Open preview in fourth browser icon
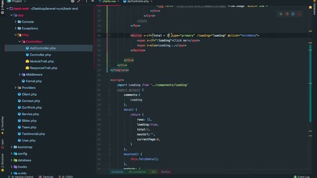Viewport: 317px width, 178px height. [299, 14]
